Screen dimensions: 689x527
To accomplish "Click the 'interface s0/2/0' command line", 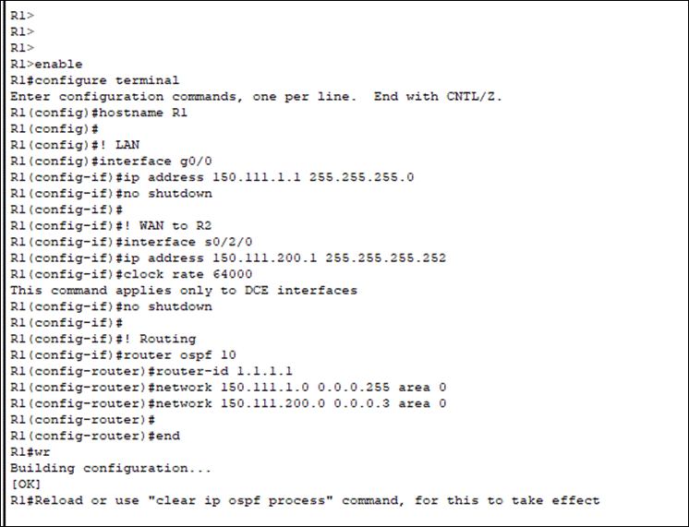I will point(131,242).
